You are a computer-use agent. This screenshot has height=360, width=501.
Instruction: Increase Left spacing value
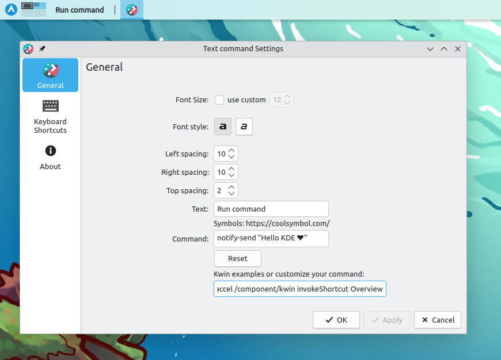pos(231,150)
